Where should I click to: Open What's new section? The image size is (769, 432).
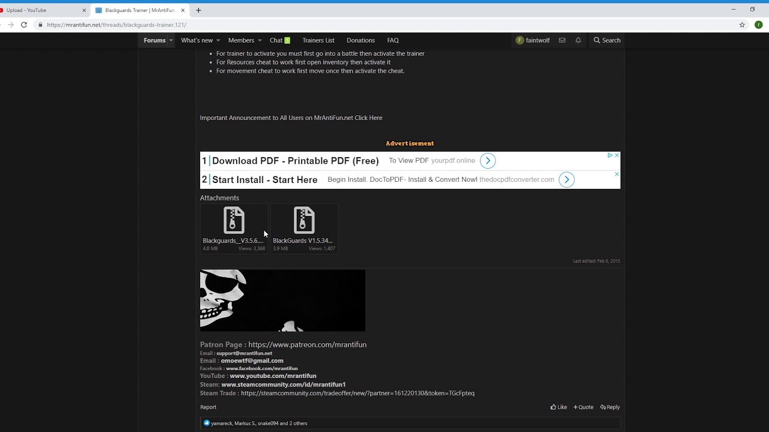pos(196,40)
